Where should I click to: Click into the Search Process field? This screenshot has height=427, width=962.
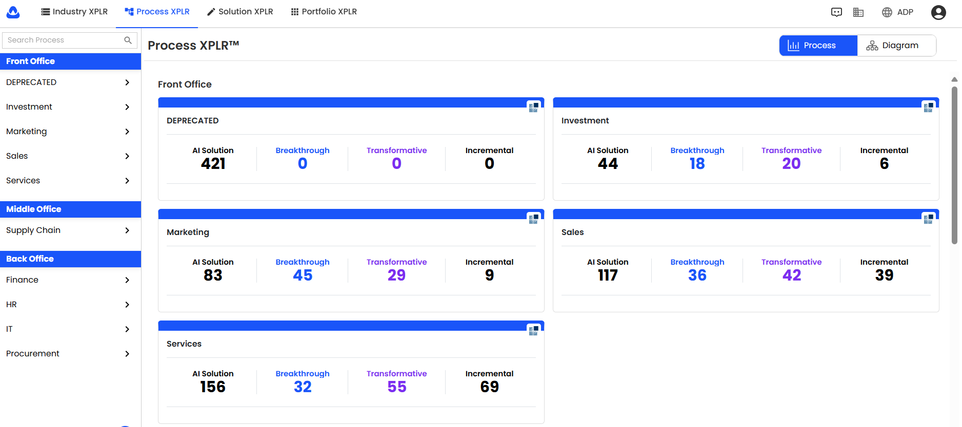point(62,40)
